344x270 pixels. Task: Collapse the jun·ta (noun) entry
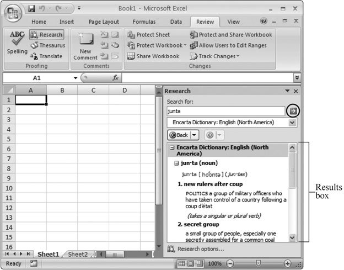point(176,163)
